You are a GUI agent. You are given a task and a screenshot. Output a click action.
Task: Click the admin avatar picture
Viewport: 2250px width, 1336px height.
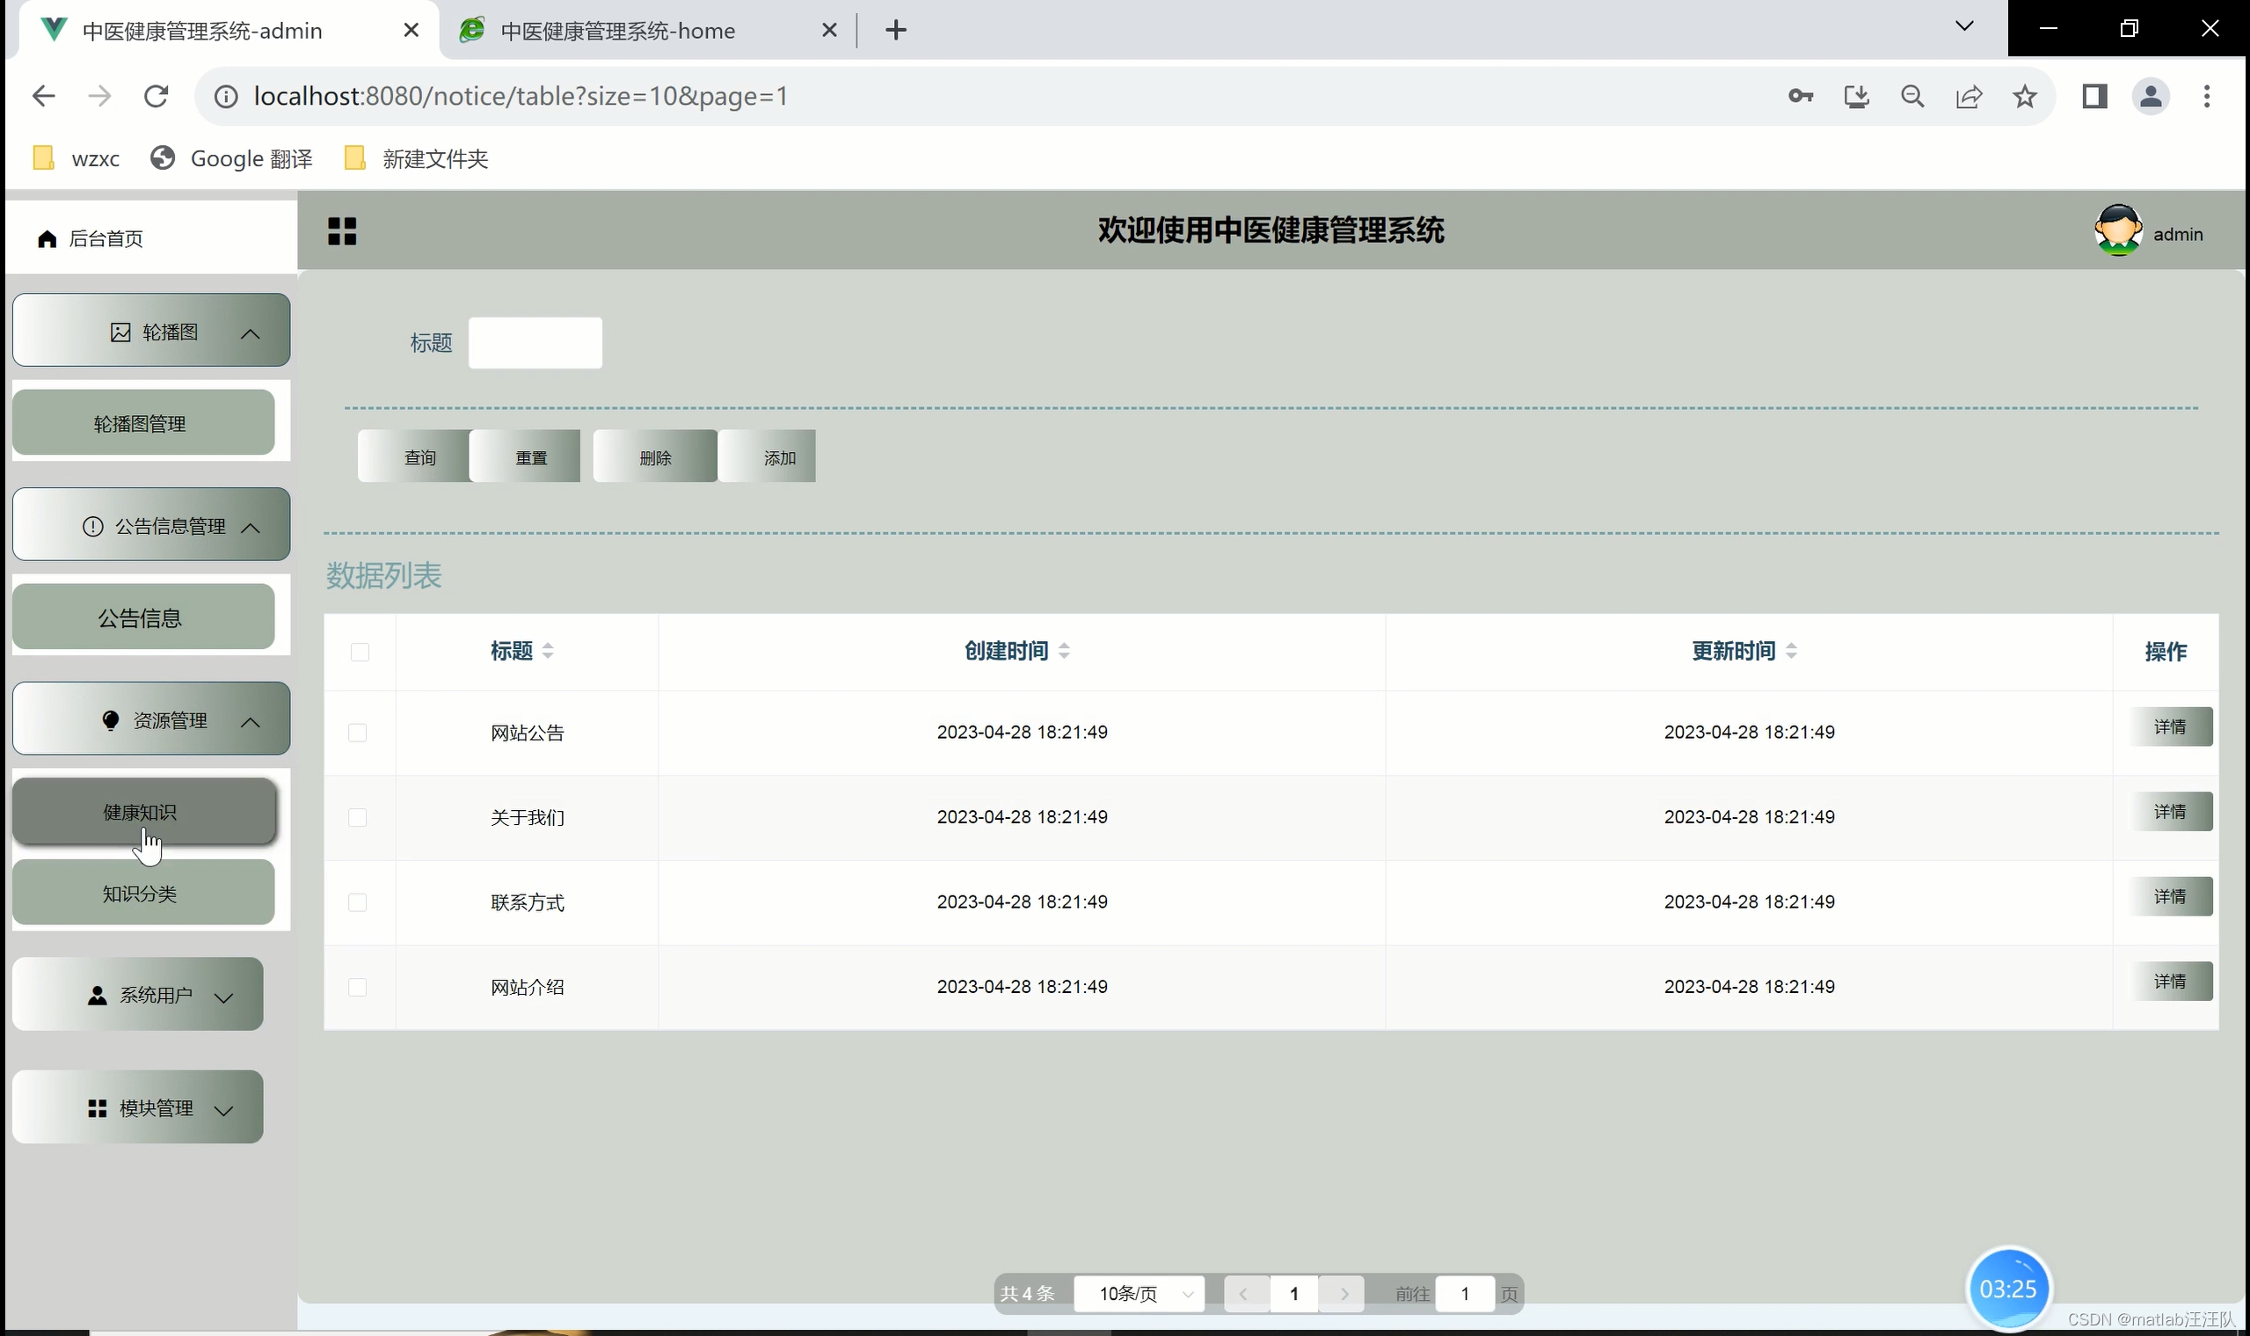click(2118, 231)
